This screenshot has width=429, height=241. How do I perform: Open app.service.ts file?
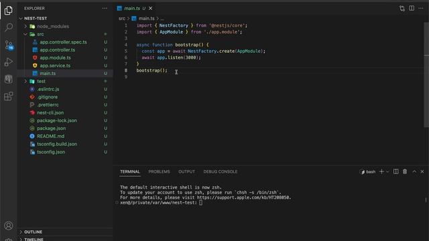55,66
